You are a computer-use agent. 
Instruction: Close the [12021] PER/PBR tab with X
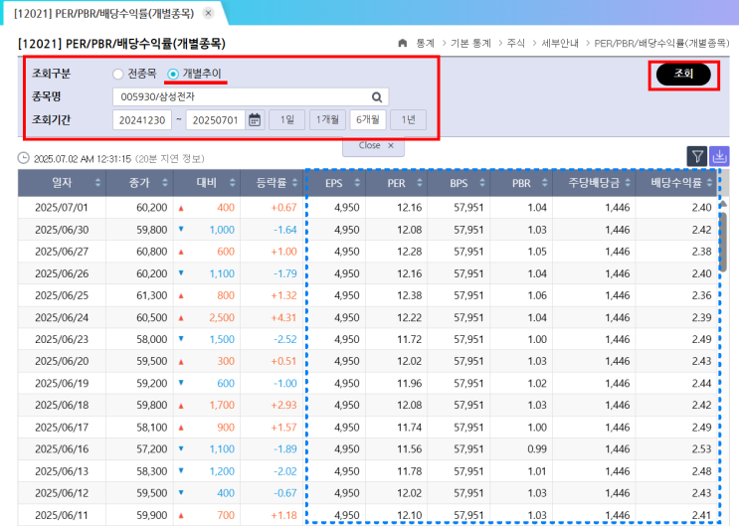[208, 13]
